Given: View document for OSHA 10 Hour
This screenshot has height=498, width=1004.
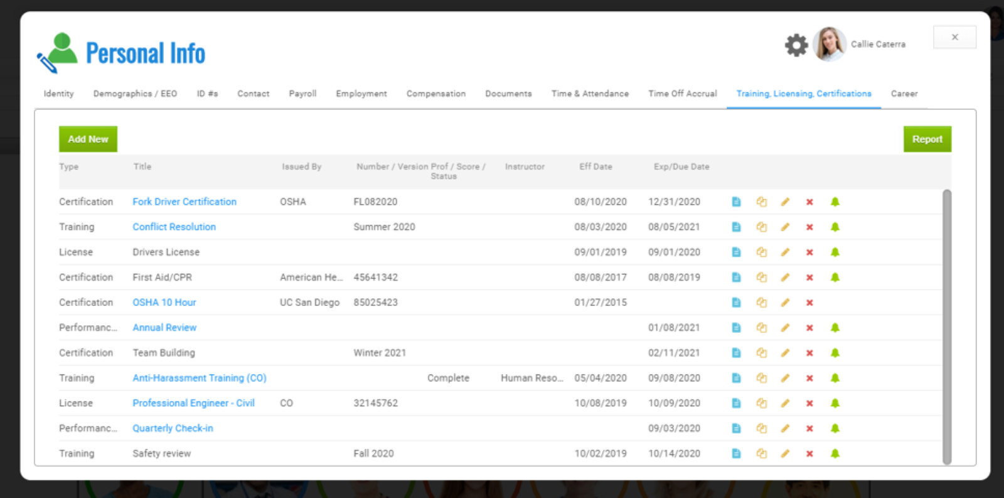Looking at the screenshot, I should (x=737, y=302).
